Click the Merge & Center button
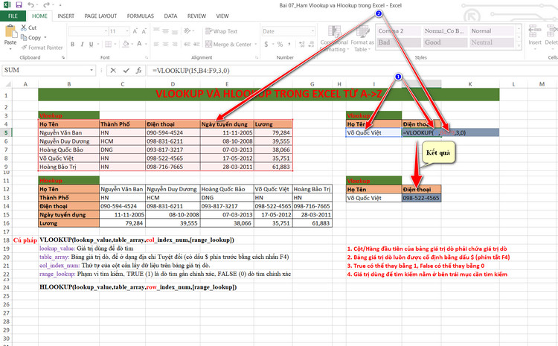 coord(228,44)
